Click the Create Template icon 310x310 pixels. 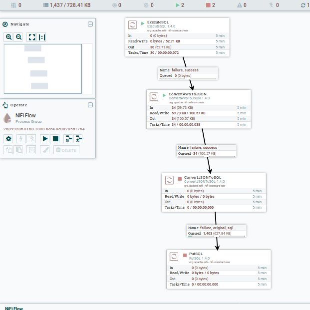pos(68,139)
